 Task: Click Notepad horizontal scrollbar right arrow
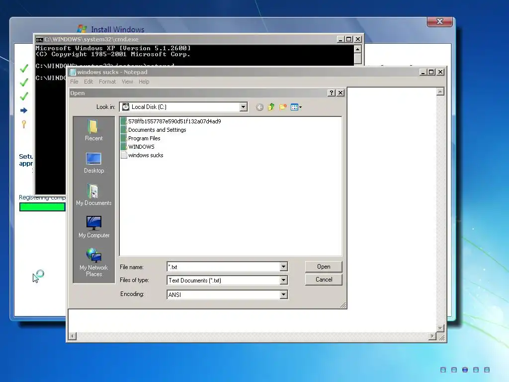point(432,336)
